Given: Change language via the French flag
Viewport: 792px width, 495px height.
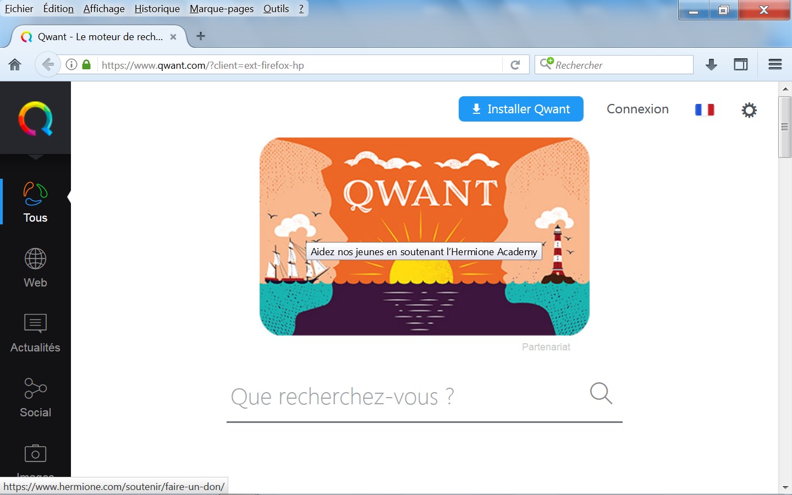Looking at the screenshot, I should pyautogui.click(x=705, y=109).
